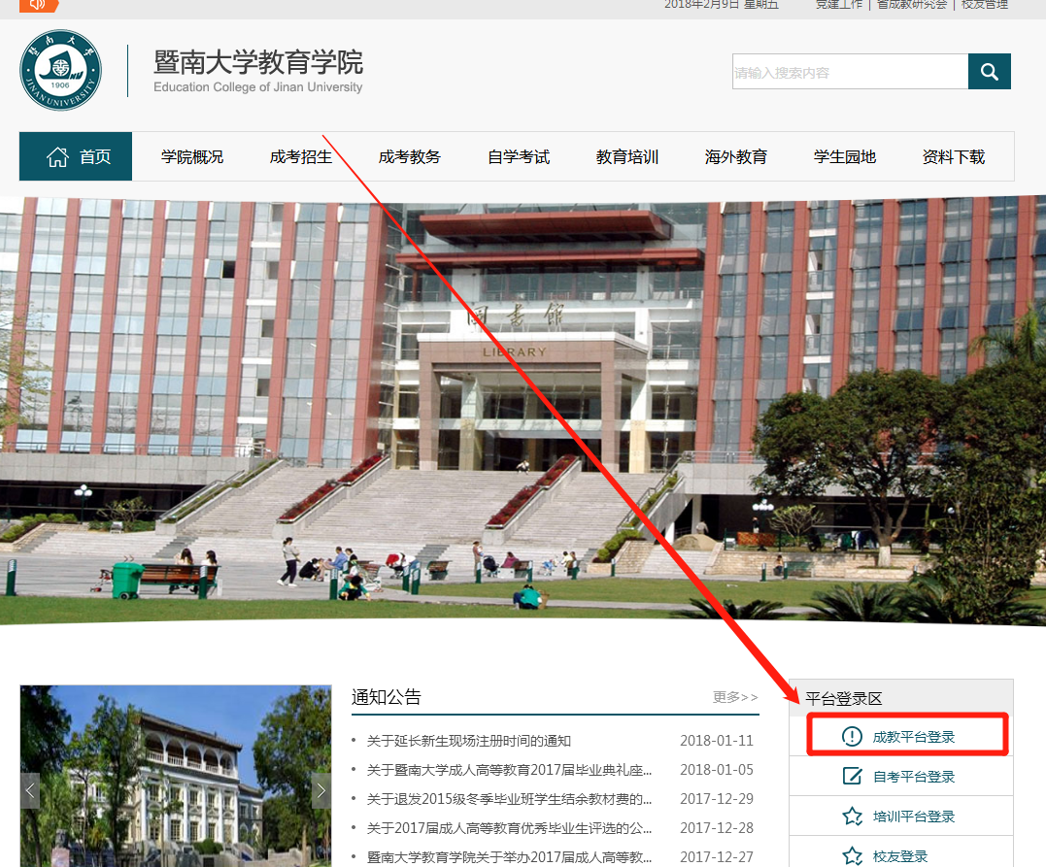1046x867 pixels.
Task: Click the date 2017-12-28
Action: 717,827
